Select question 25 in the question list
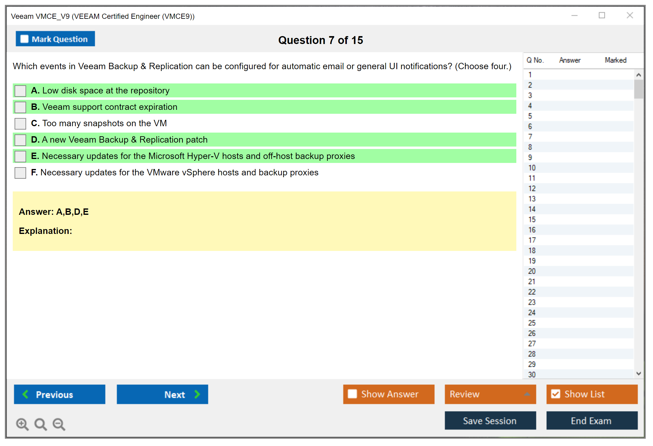Viewport: 653px width, 446px height. [532, 323]
